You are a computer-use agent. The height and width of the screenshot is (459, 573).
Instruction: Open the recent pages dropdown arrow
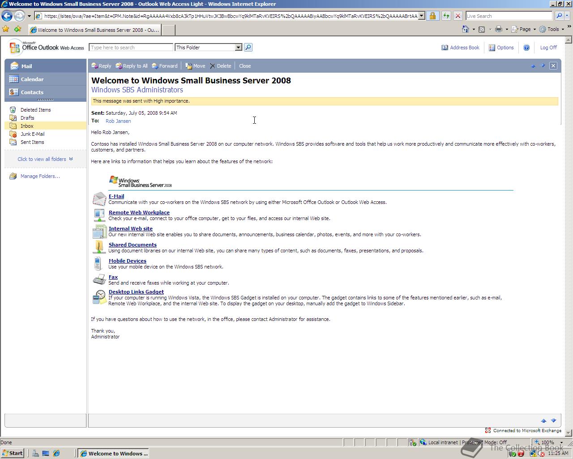(x=29, y=16)
